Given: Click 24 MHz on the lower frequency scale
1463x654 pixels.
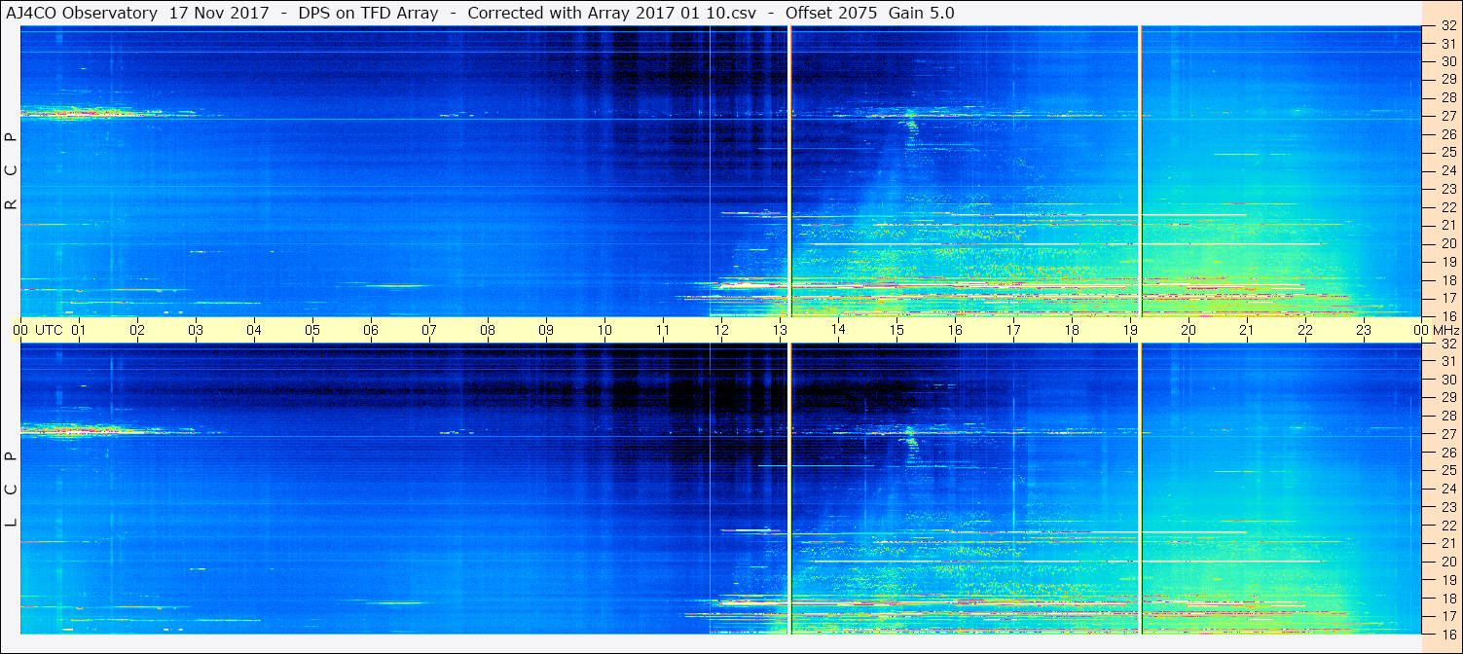Looking at the screenshot, I should (1447, 489).
